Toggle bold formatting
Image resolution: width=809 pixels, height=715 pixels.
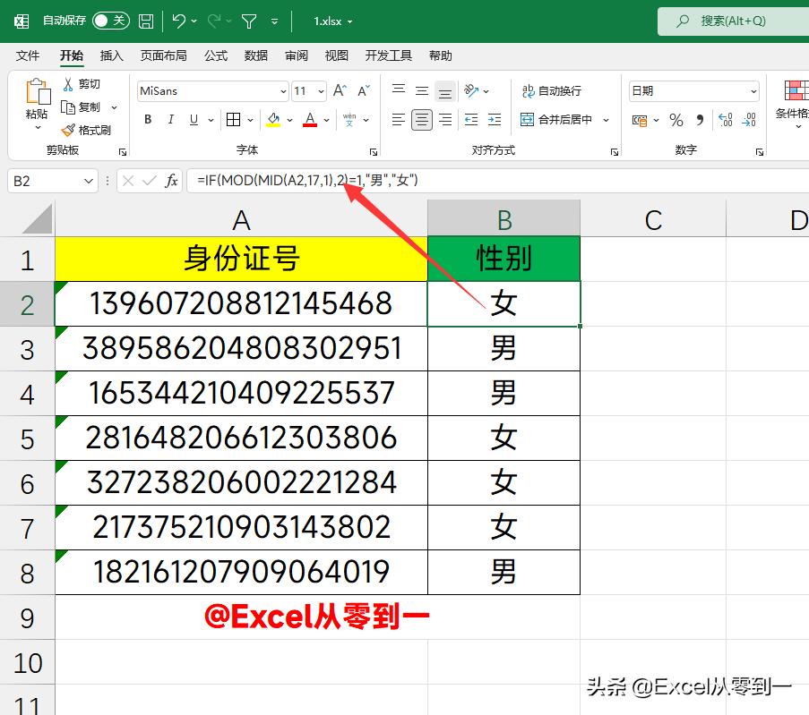click(147, 119)
